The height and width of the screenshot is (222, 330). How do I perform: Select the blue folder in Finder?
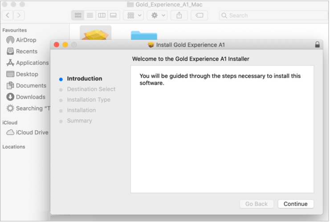click(144, 35)
